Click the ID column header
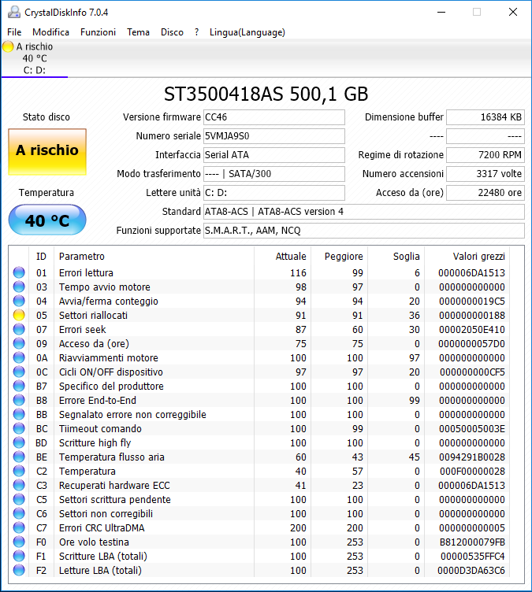532x592 pixels. 41,257
